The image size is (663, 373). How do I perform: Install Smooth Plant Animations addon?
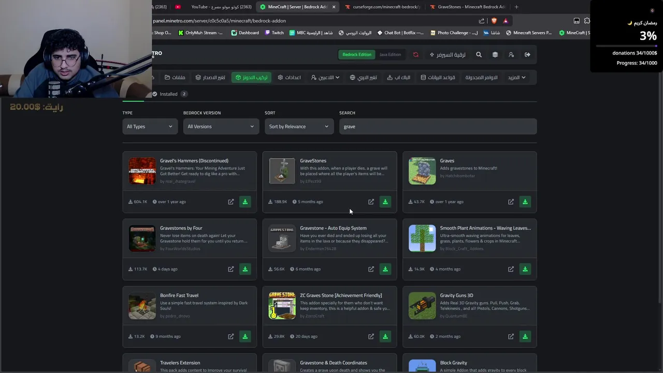(x=525, y=269)
